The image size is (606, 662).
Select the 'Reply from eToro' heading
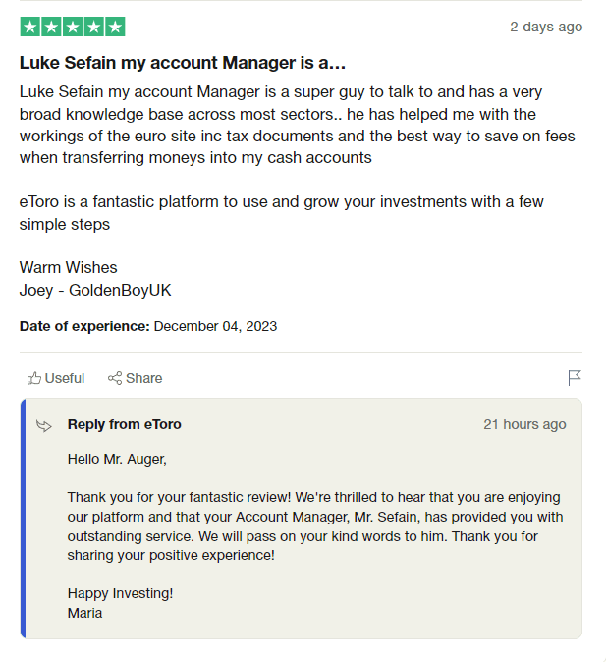point(124,424)
